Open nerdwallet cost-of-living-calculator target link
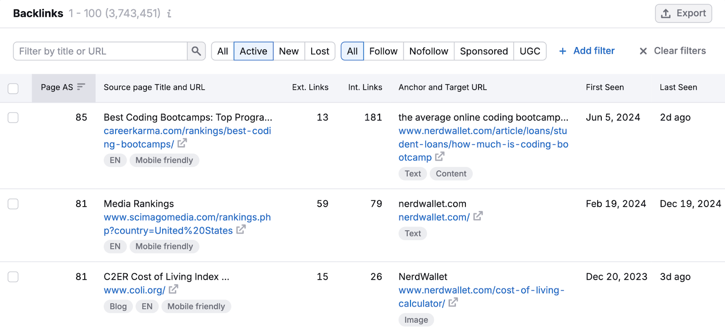 click(481, 297)
